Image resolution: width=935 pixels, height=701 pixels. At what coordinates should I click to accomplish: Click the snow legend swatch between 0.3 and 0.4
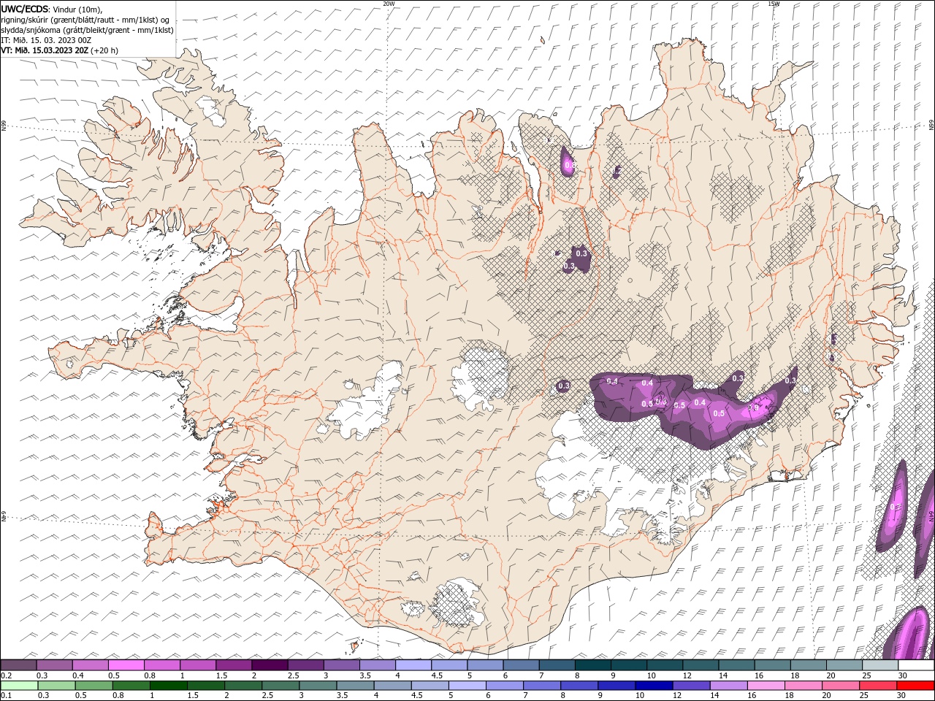point(55,665)
